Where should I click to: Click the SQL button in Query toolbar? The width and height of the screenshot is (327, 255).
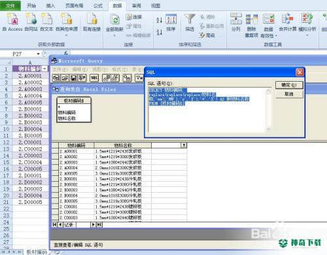(x=94, y=78)
